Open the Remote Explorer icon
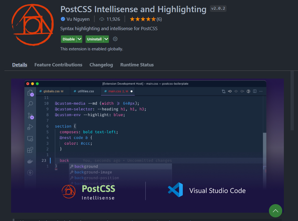The image size is (298, 221). click(x=30, y=139)
